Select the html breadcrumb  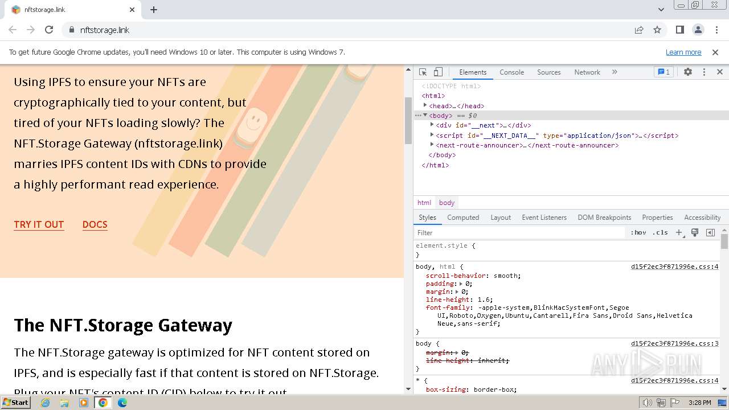pyautogui.click(x=424, y=203)
